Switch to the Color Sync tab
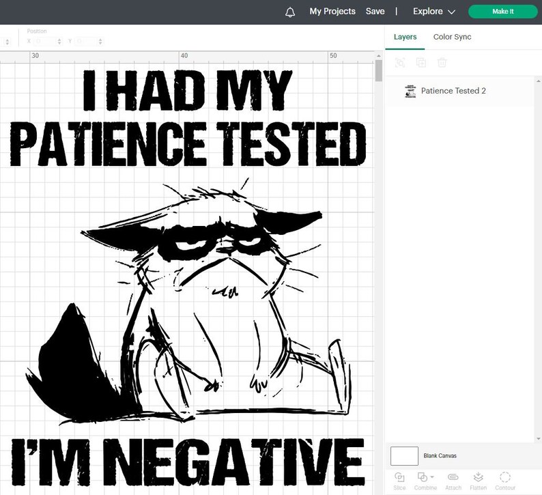This screenshot has height=495, width=542. coord(452,37)
